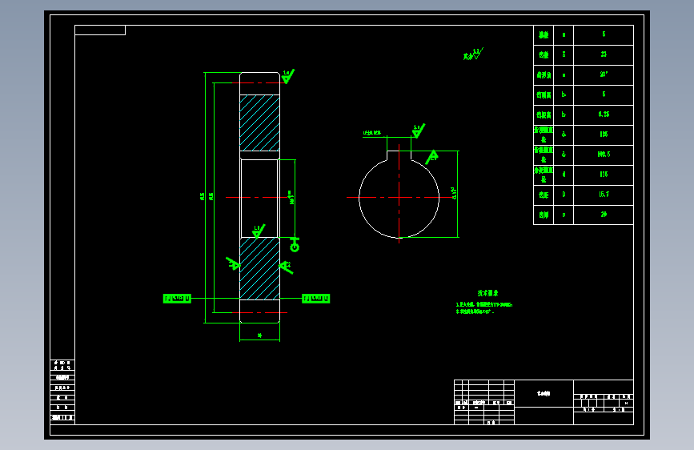
Task: Select the roughness symbol on the keyway side wall
Action: 432,157
